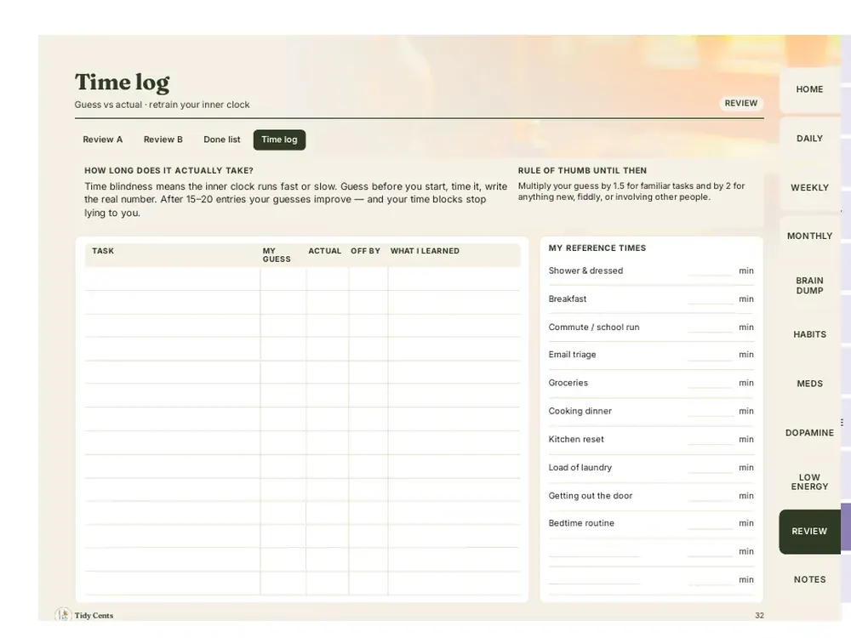The image size is (851, 638).
Task: Click the MY REFERENCE TIMES heading
Action: coord(597,248)
